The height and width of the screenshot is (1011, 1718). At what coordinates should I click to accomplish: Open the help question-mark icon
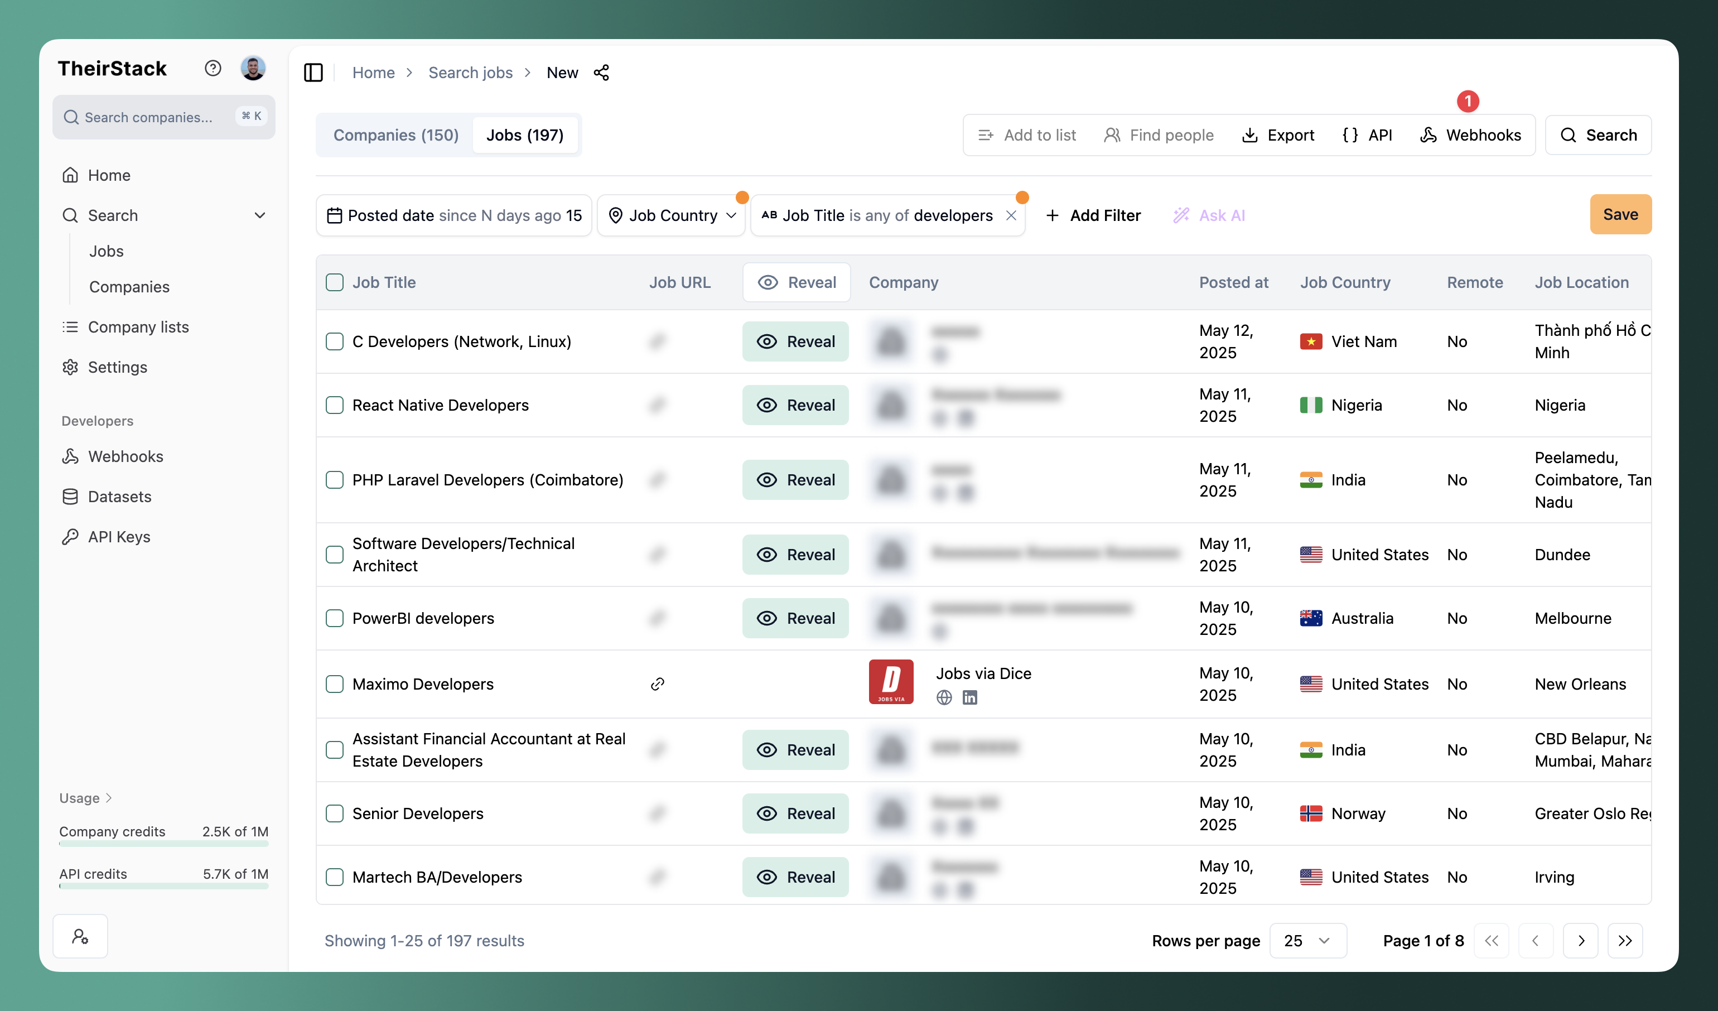point(213,68)
